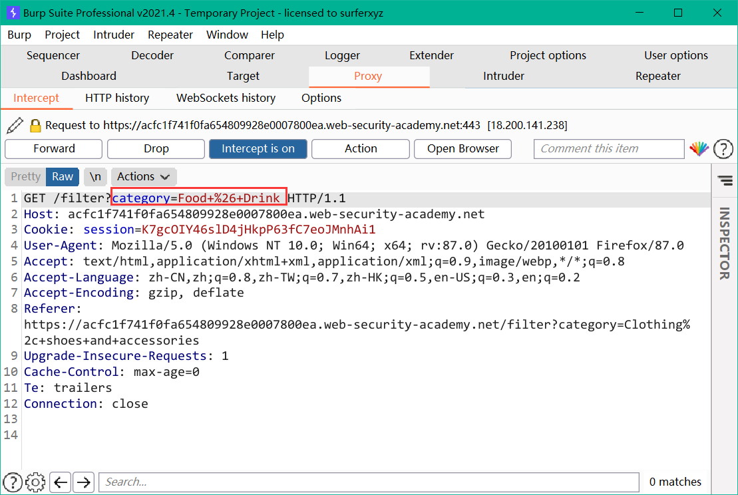Click the Upgrade-Insecure-Requests header
This screenshot has width=738, height=495.
click(126, 356)
